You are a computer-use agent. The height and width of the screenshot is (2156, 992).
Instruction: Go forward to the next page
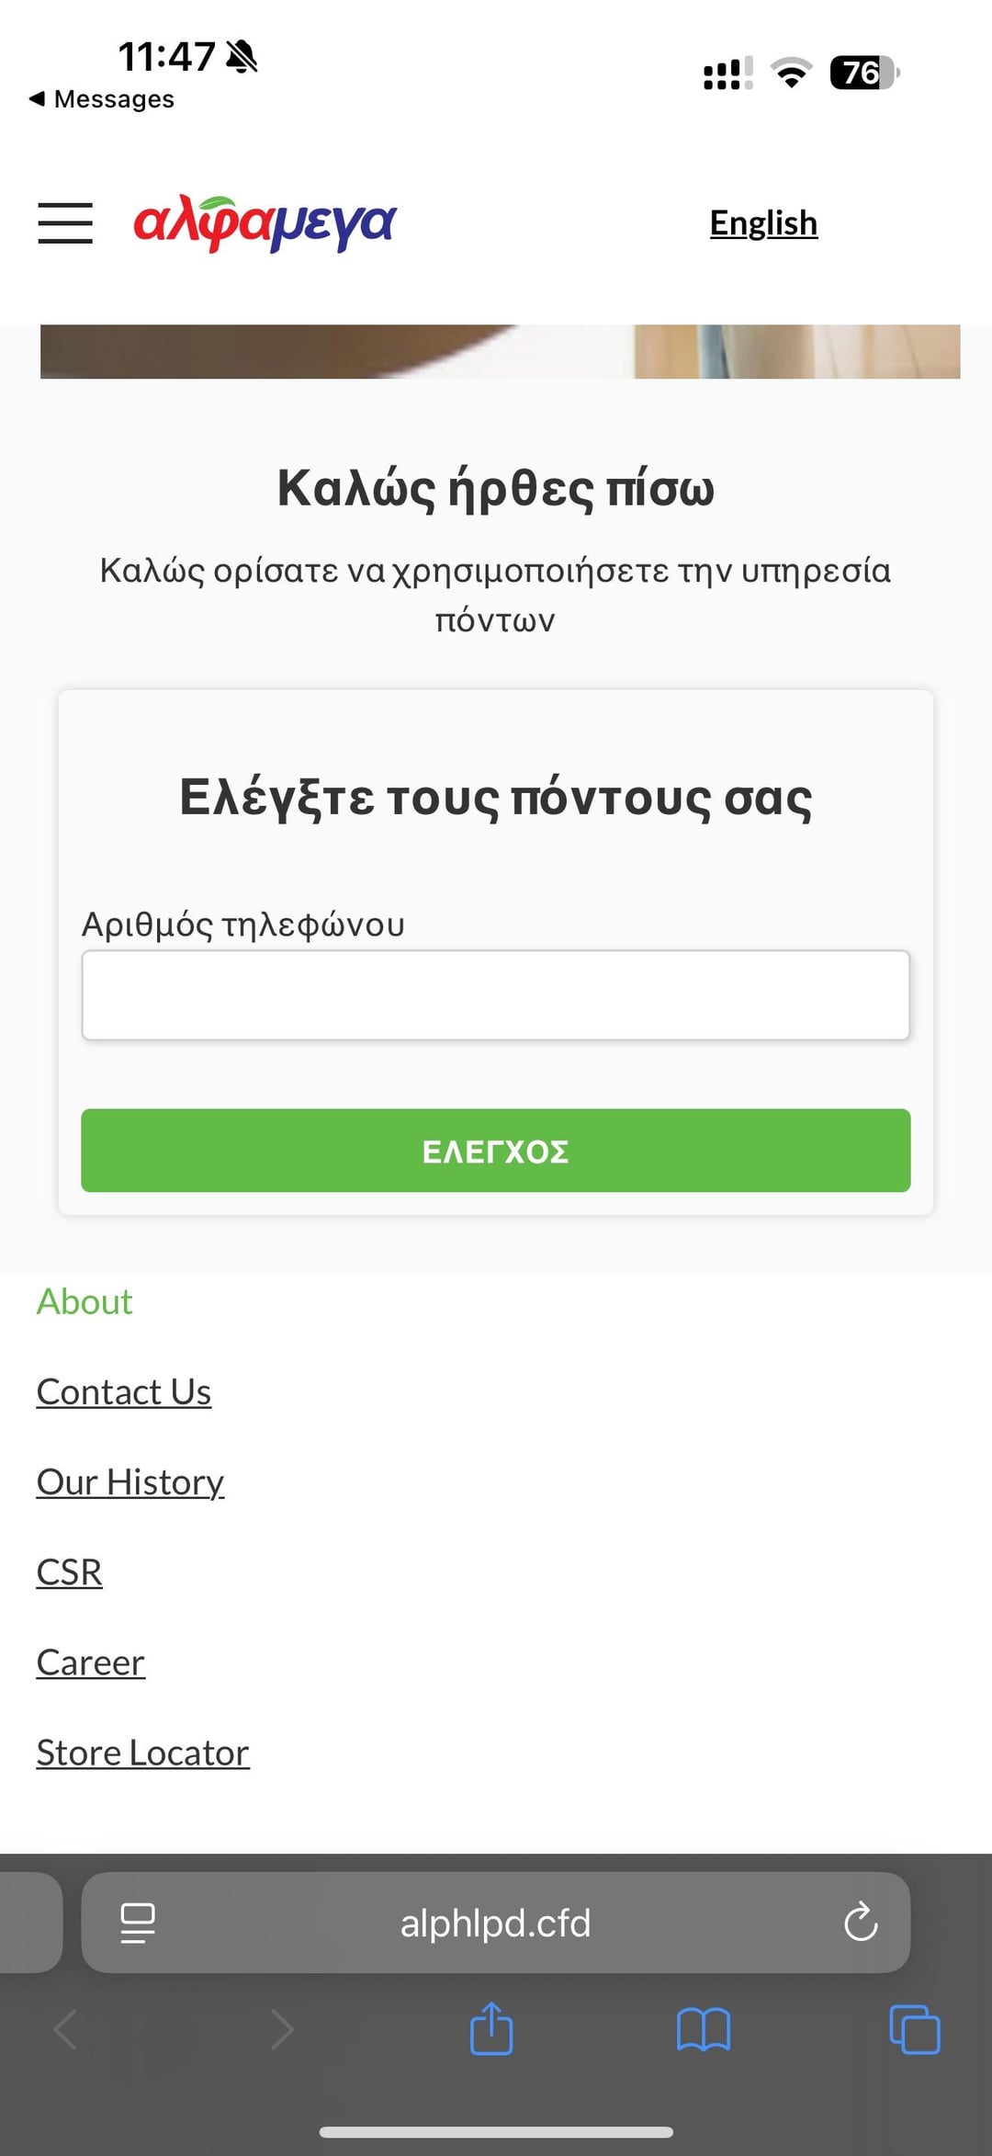282,2029
